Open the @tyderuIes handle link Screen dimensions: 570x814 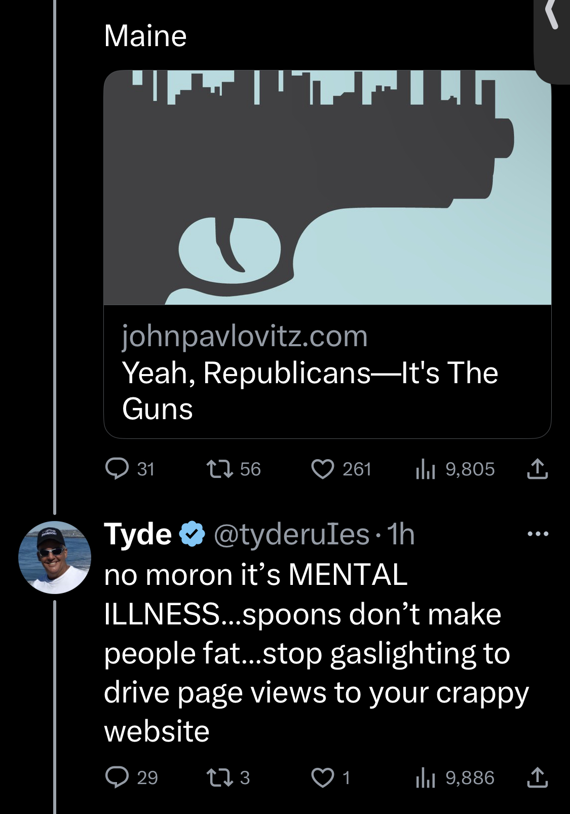tap(291, 534)
